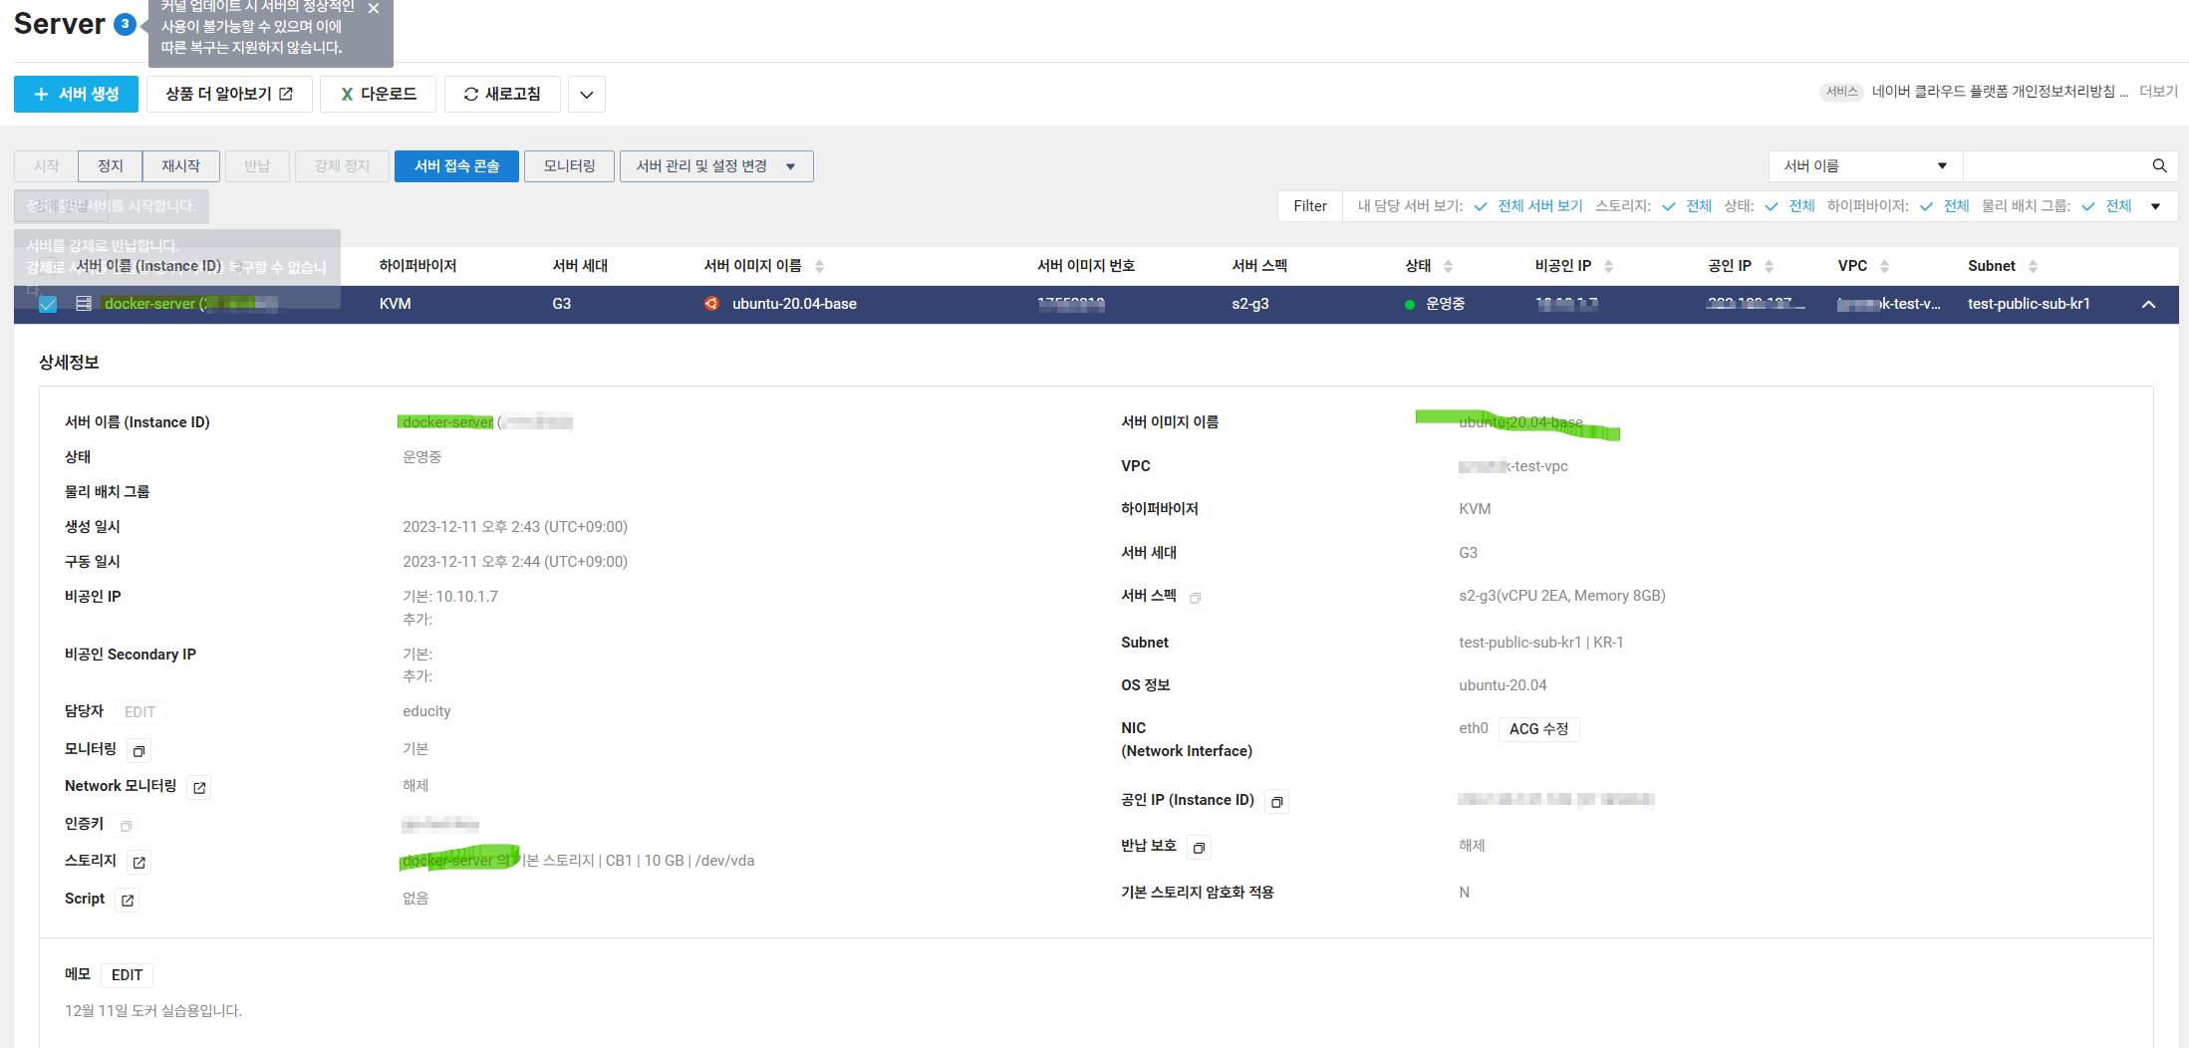Screen dimensions: 2189x1048
Task: Click the Filter label button
Action: pos(1309,206)
